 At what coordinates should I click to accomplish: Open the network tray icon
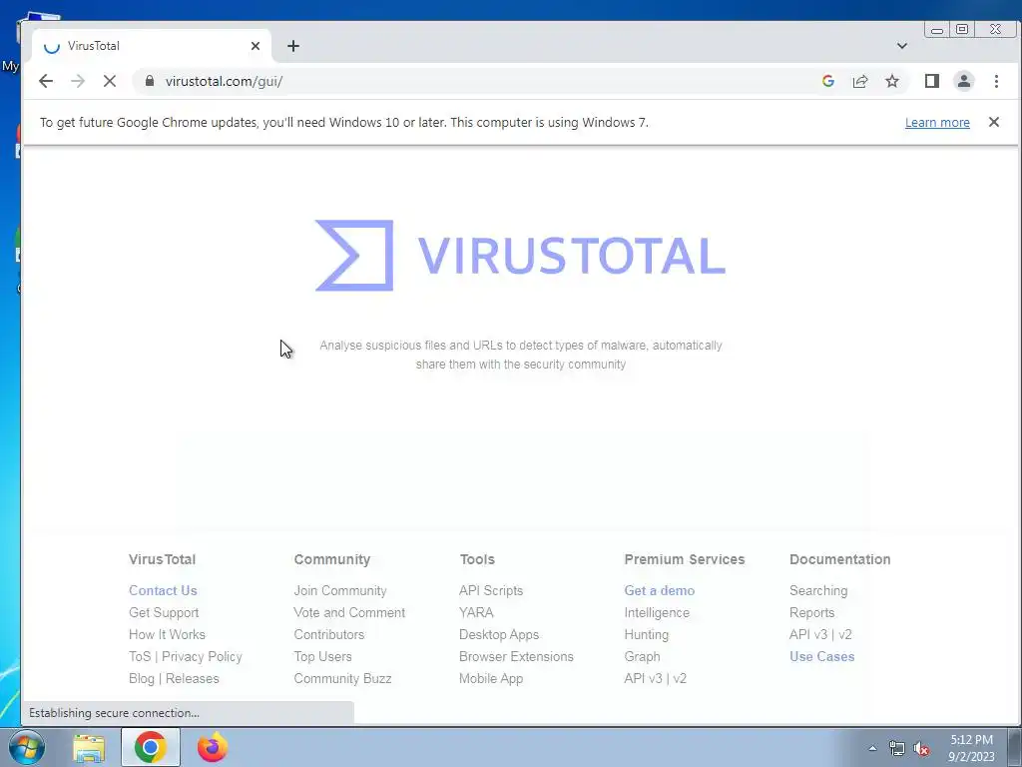tap(897, 749)
